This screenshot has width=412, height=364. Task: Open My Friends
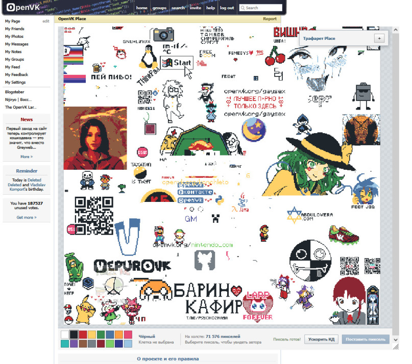point(15,29)
